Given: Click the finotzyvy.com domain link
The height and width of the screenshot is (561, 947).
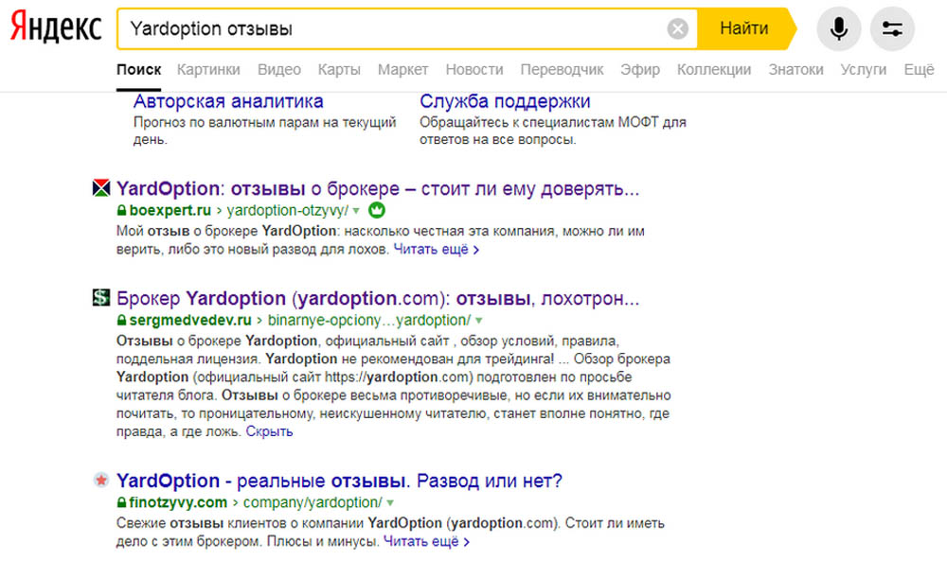Looking at the screenshot, I should tap(178, 502).
